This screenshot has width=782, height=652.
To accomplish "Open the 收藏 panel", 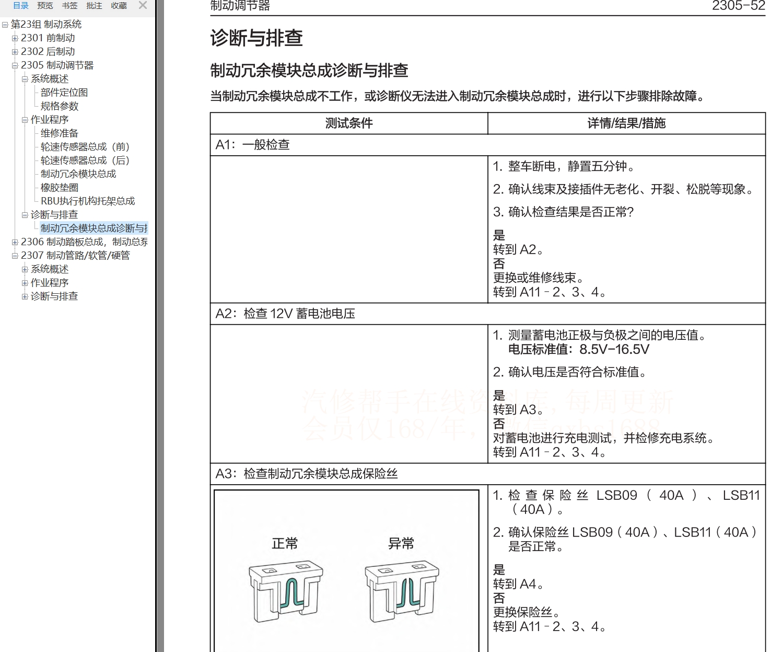I will click(118, 6).
